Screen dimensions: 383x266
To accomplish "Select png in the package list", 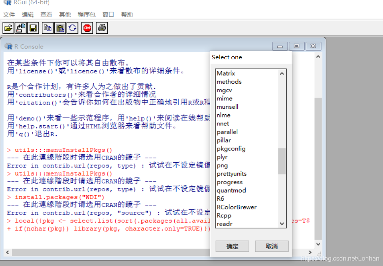I will click(x=247, y=165).
